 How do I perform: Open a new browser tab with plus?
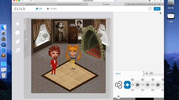[x=162, y=4]
